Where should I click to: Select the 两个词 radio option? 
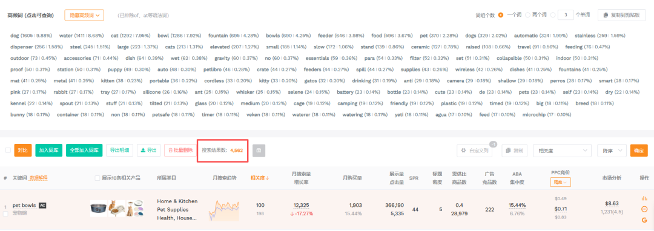pyautogui.click(x=527, y=15)
